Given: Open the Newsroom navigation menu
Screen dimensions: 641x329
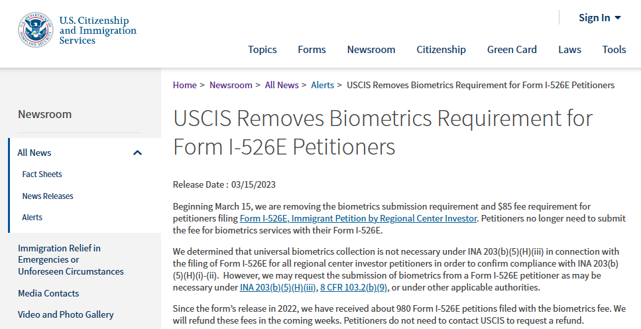Looking at the screenshot, I should (x=371, y=50).
